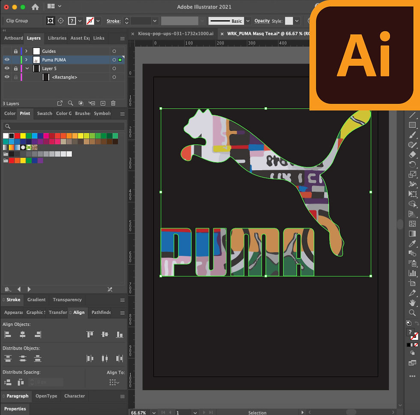The image size is (420, 415).
Task: Expand the Puma PUMA layer
Action: point(27,60)
